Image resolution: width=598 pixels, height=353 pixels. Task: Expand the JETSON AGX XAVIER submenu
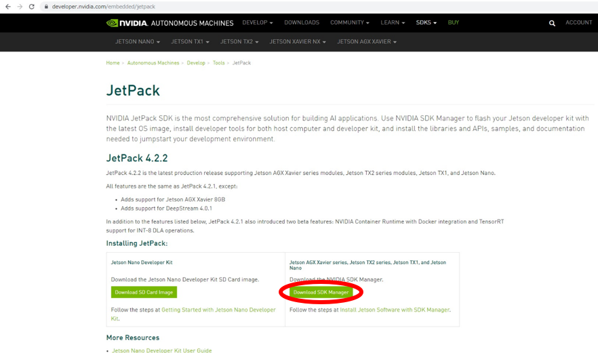[367, 41]
